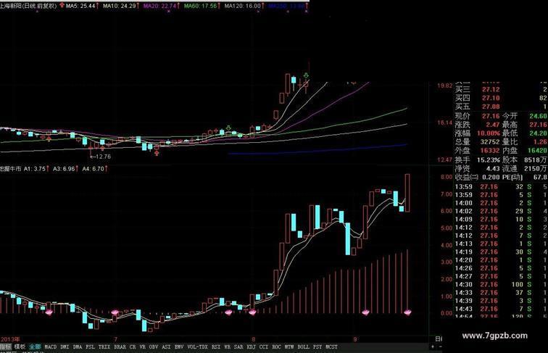
Task: Click the 16.14 price axis label
Action: tap(444, 122)
